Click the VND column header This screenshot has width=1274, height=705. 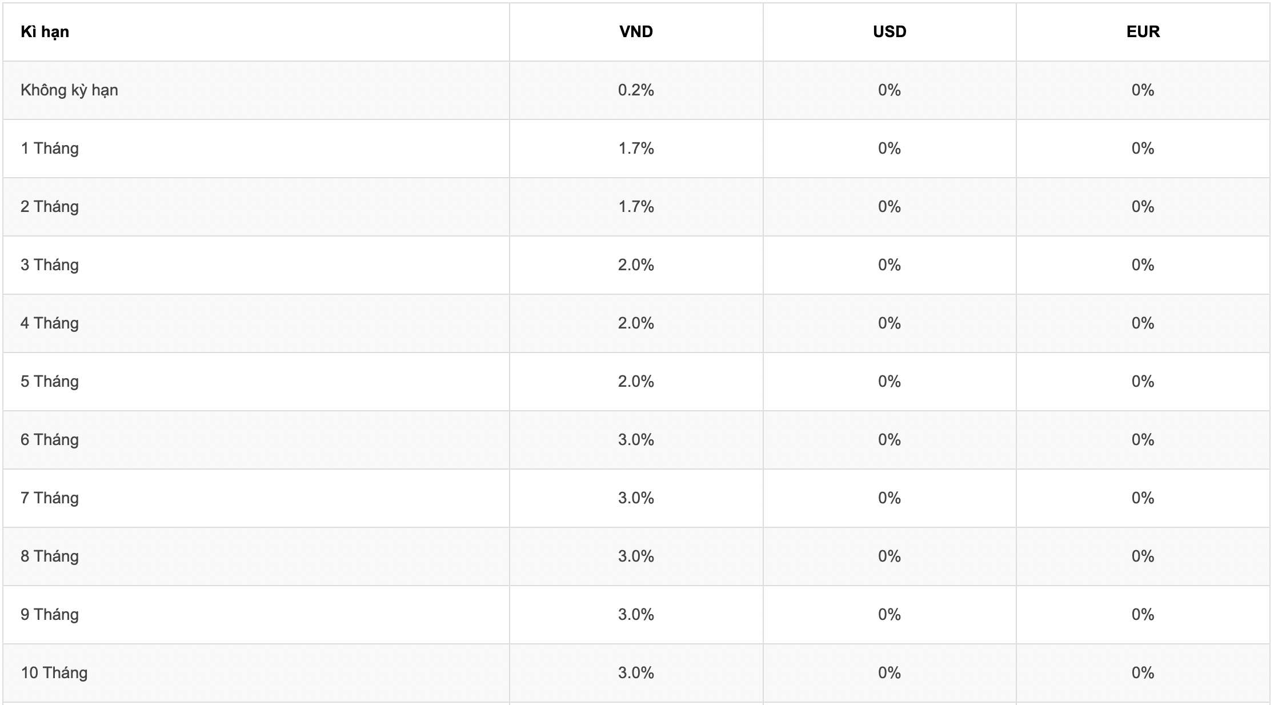pyautogui.click(x=636, y=32)
